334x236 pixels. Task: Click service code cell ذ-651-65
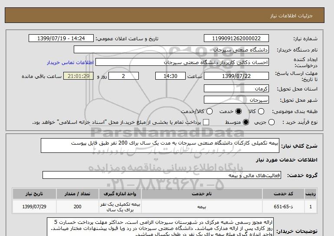tap(283, 207)
